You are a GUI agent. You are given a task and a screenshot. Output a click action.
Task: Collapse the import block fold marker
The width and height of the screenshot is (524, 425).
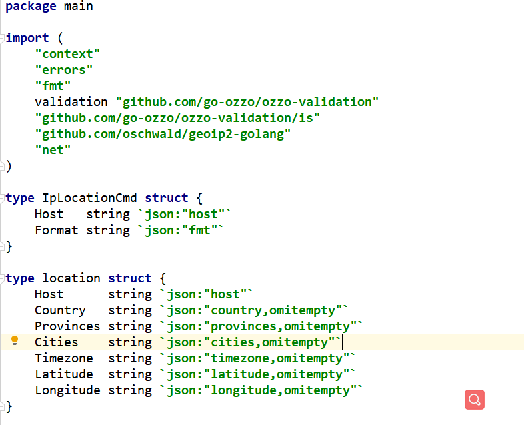3,38
